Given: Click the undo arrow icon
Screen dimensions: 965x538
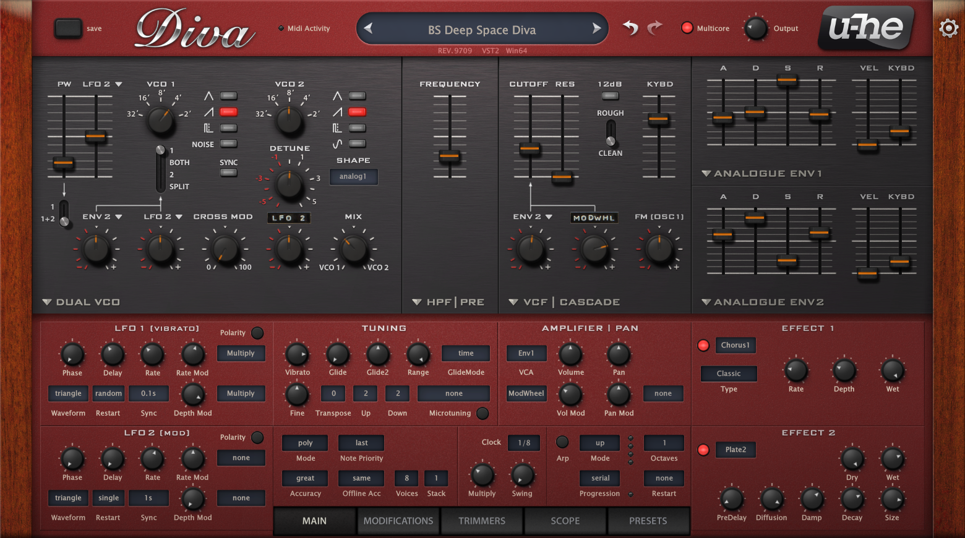Looking at the screenshot, I should pos(630,28).
